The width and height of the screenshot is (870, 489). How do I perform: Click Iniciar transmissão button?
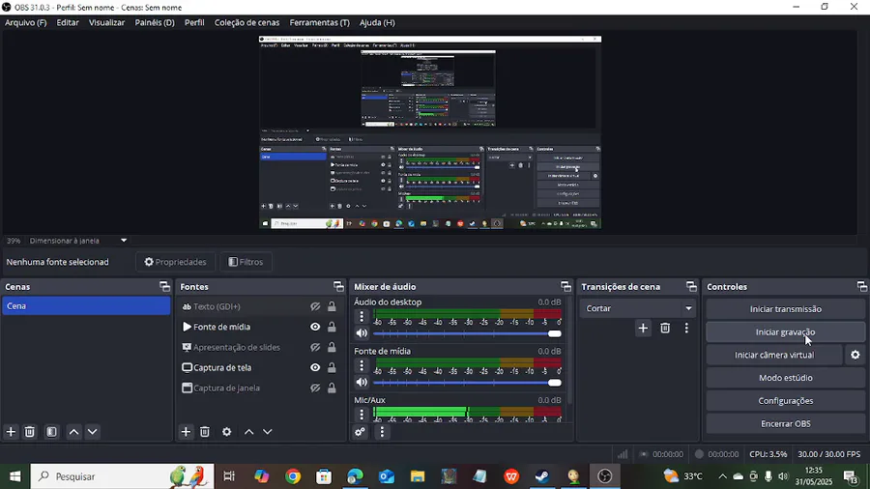click(786, 309)
